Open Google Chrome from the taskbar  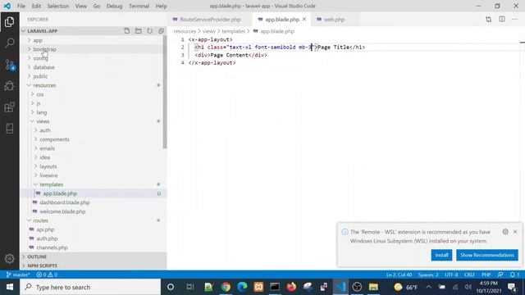click(226, 287)
